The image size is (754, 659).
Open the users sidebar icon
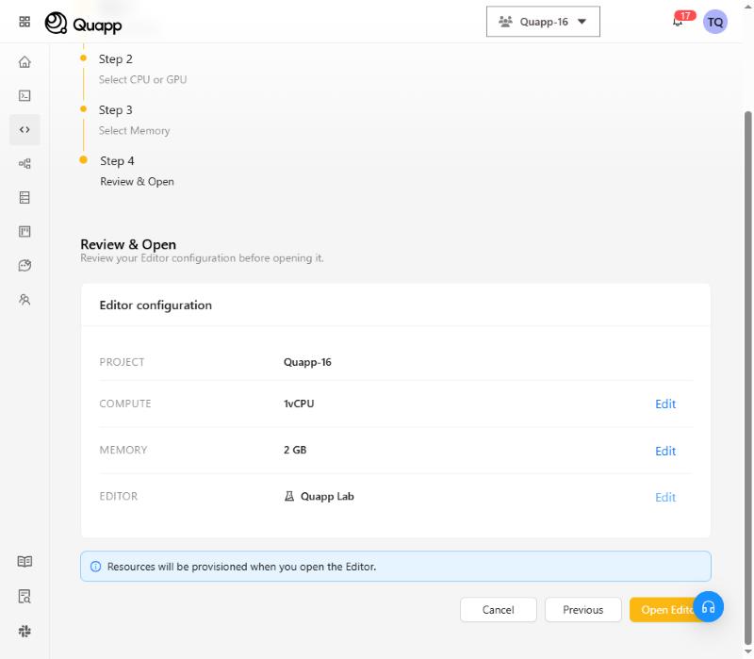(25, 300)
